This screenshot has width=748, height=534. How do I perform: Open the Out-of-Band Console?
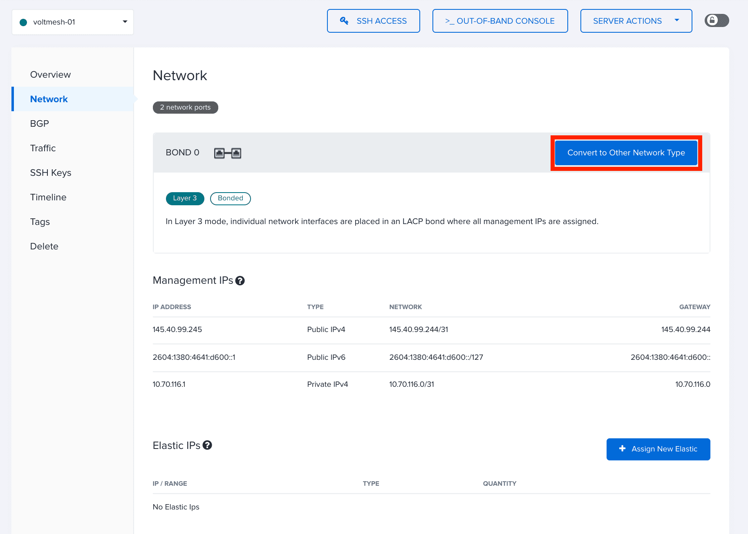(x=500, y=21)
